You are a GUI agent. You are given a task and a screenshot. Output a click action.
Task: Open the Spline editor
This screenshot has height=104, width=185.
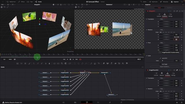point(143,2)
